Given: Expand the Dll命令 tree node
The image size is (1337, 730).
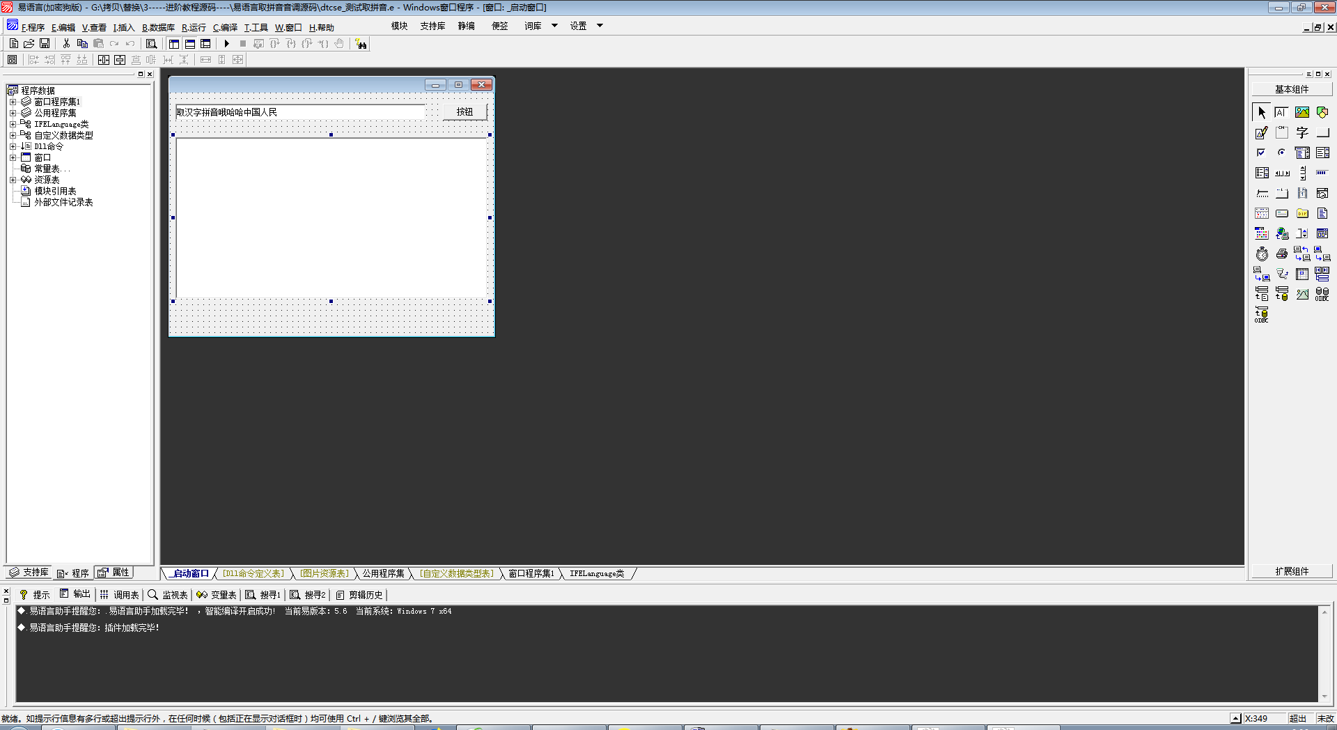Looking at the screenshot, I should 13,146.
